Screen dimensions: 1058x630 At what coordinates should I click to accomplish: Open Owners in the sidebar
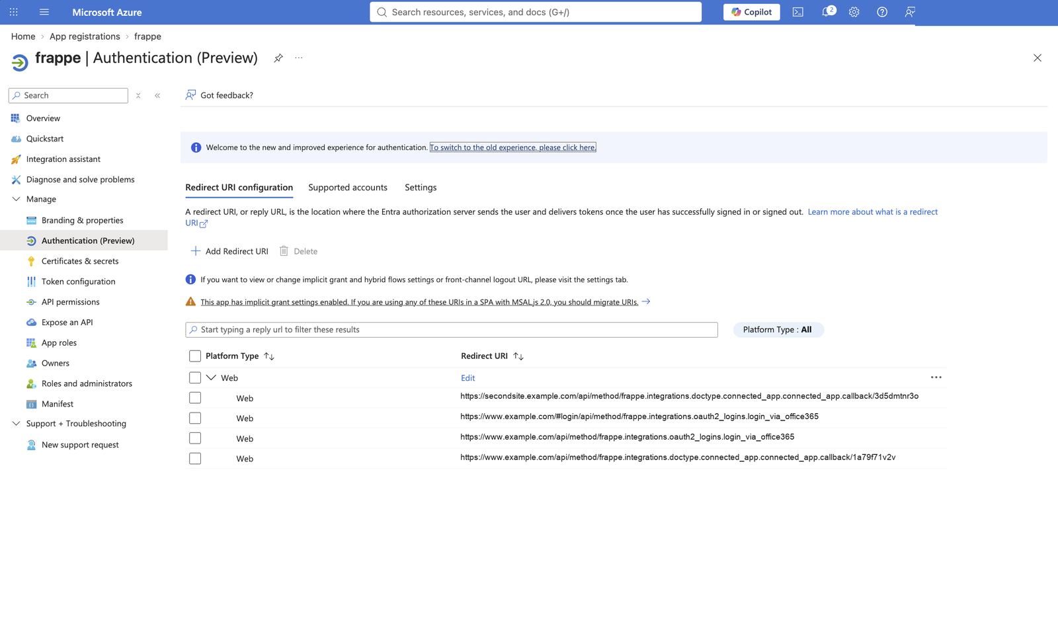coord(55,364)
